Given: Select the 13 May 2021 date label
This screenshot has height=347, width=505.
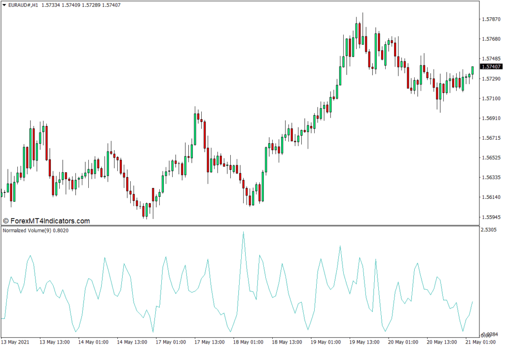Looking at the screenshot, I should click(x=15, y=342).
